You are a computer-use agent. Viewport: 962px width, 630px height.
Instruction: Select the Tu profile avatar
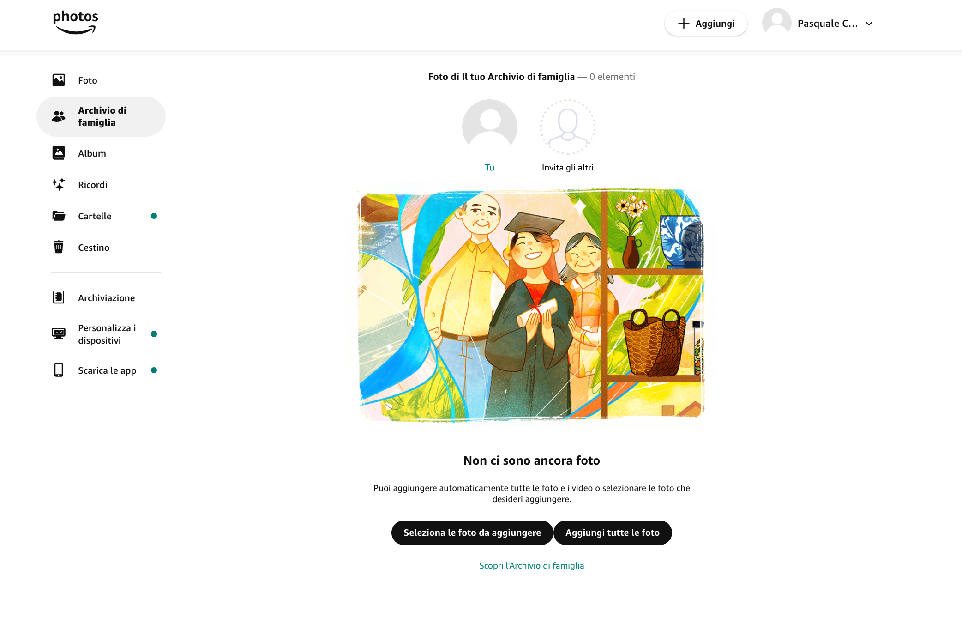[x=490, y=127]
